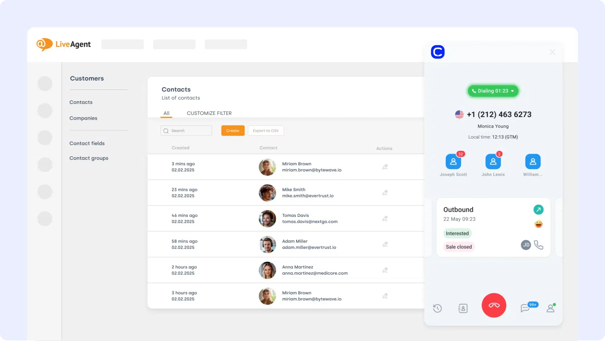
Task: Open Companies in Customers sidebar
Action: [83, 118]
